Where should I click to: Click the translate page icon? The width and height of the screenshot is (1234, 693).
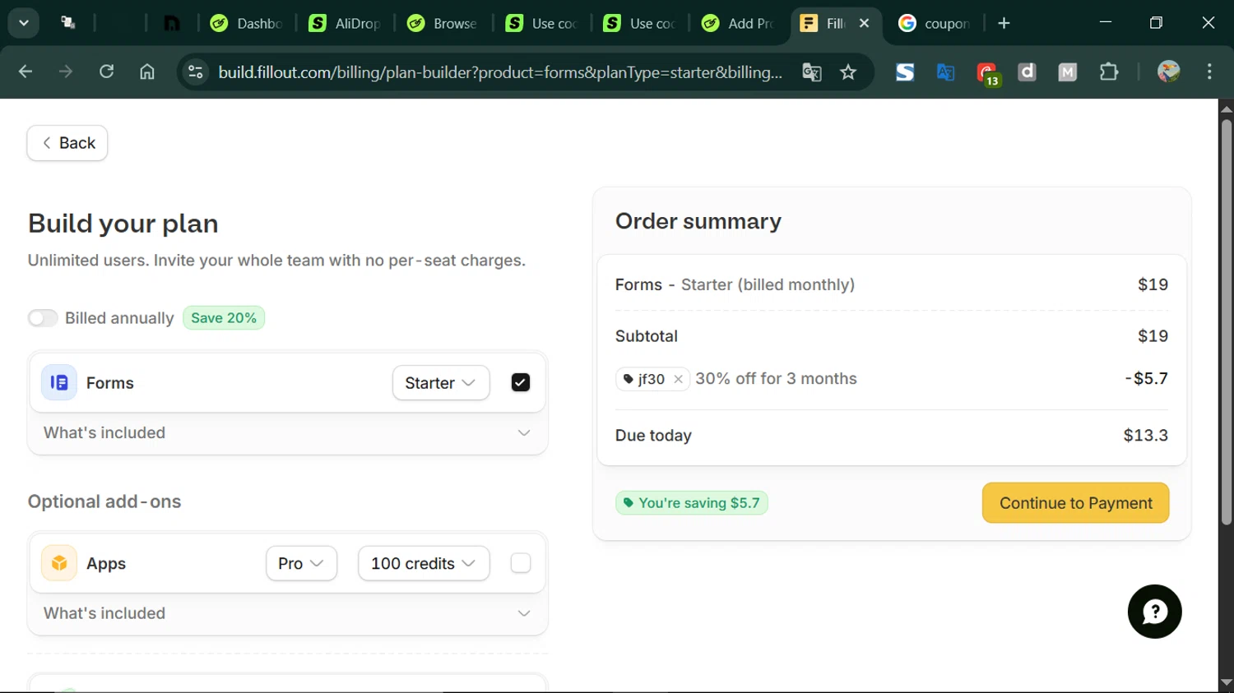pos(812,72)
